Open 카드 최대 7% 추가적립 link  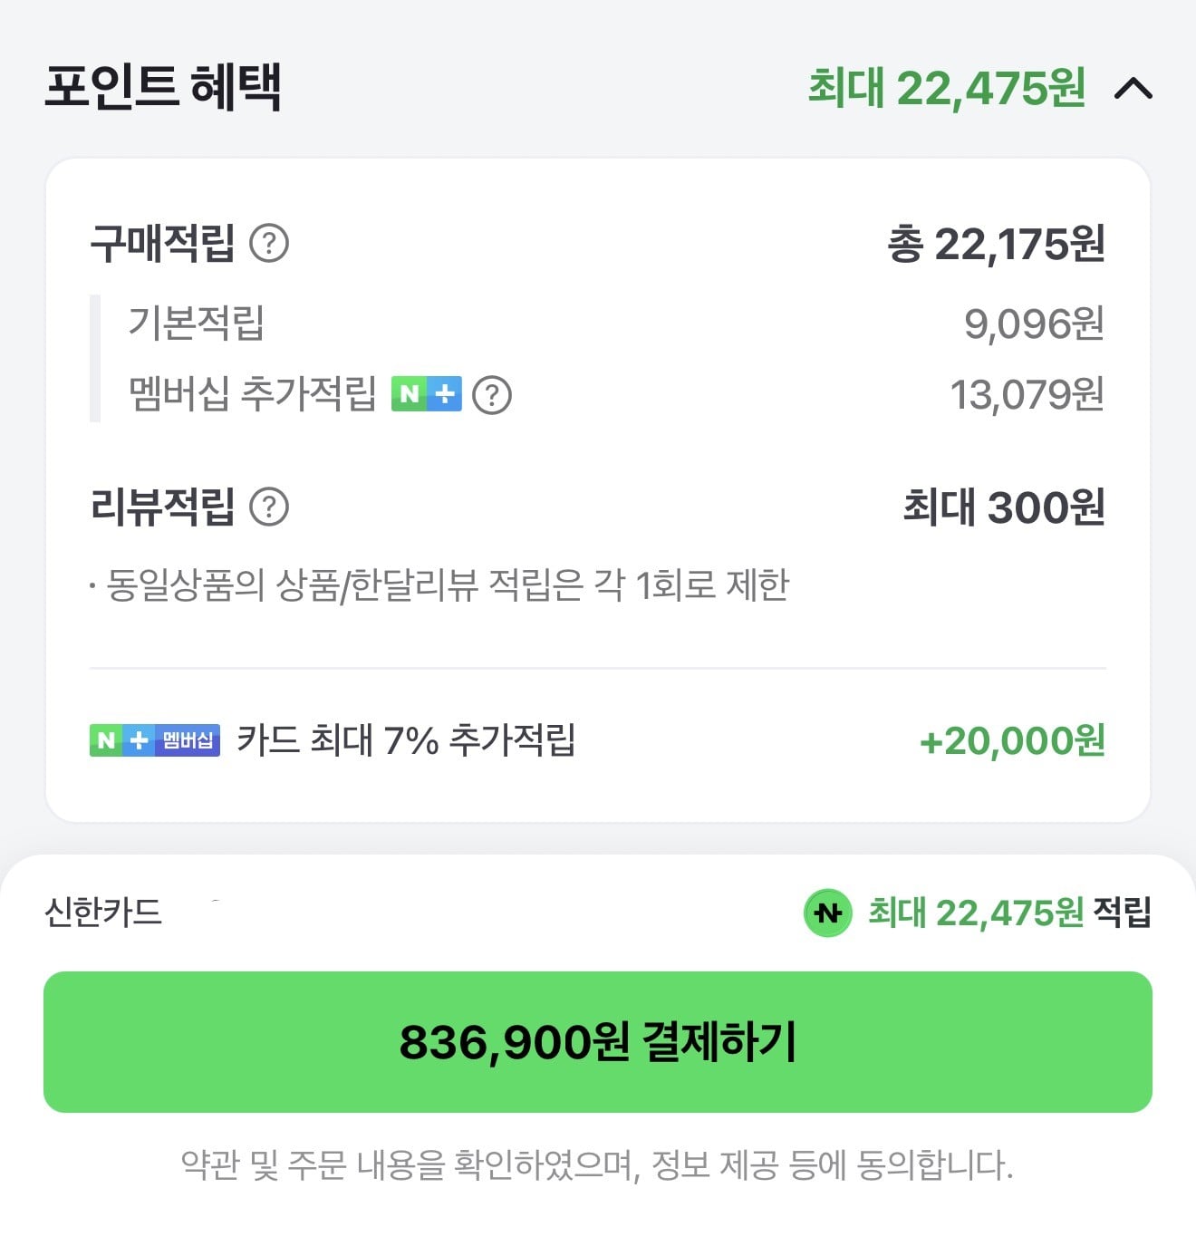coord(406,740)
